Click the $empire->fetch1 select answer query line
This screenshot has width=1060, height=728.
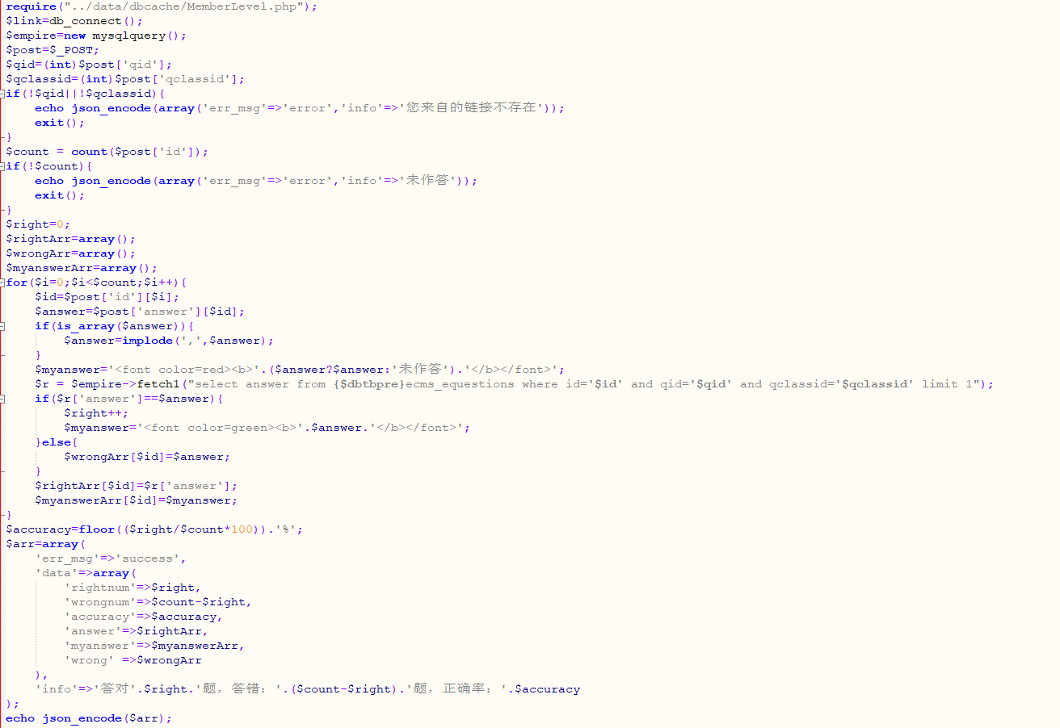point(514,384)
